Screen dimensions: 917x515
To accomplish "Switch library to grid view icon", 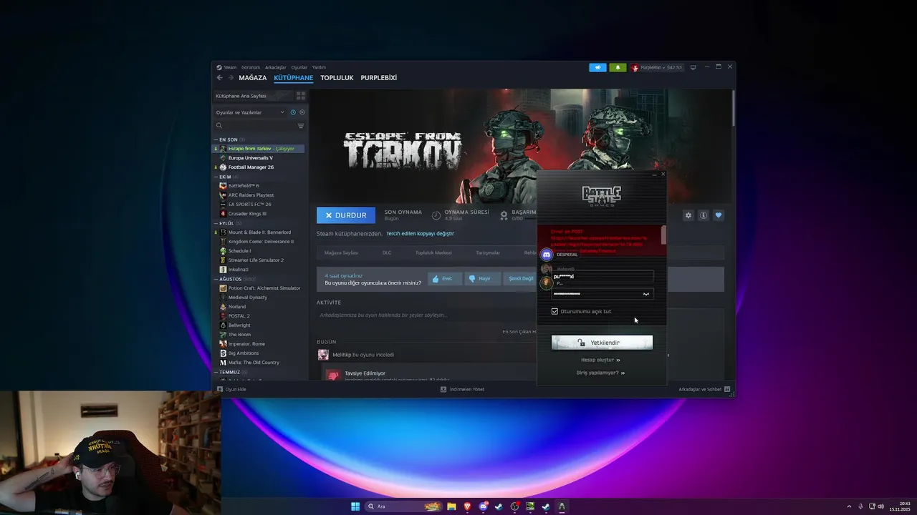I will (301, 95).
